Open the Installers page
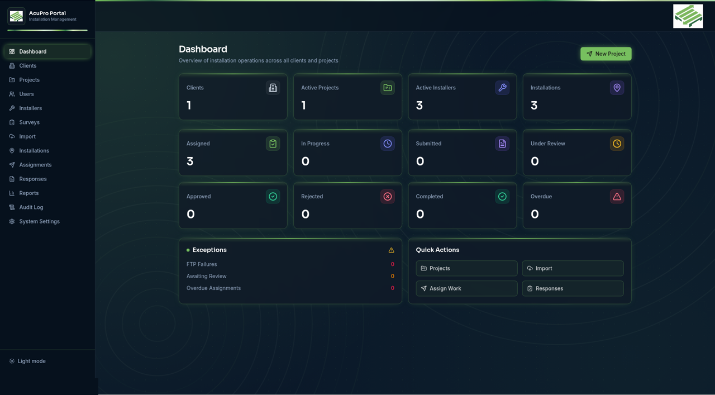This screenshot has height=395, width=715. [x=47, y=108]
